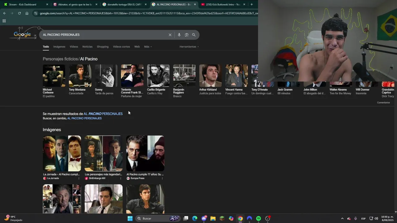Switch input language ESP indicator
397x223 pixels.
click(363, 218)
